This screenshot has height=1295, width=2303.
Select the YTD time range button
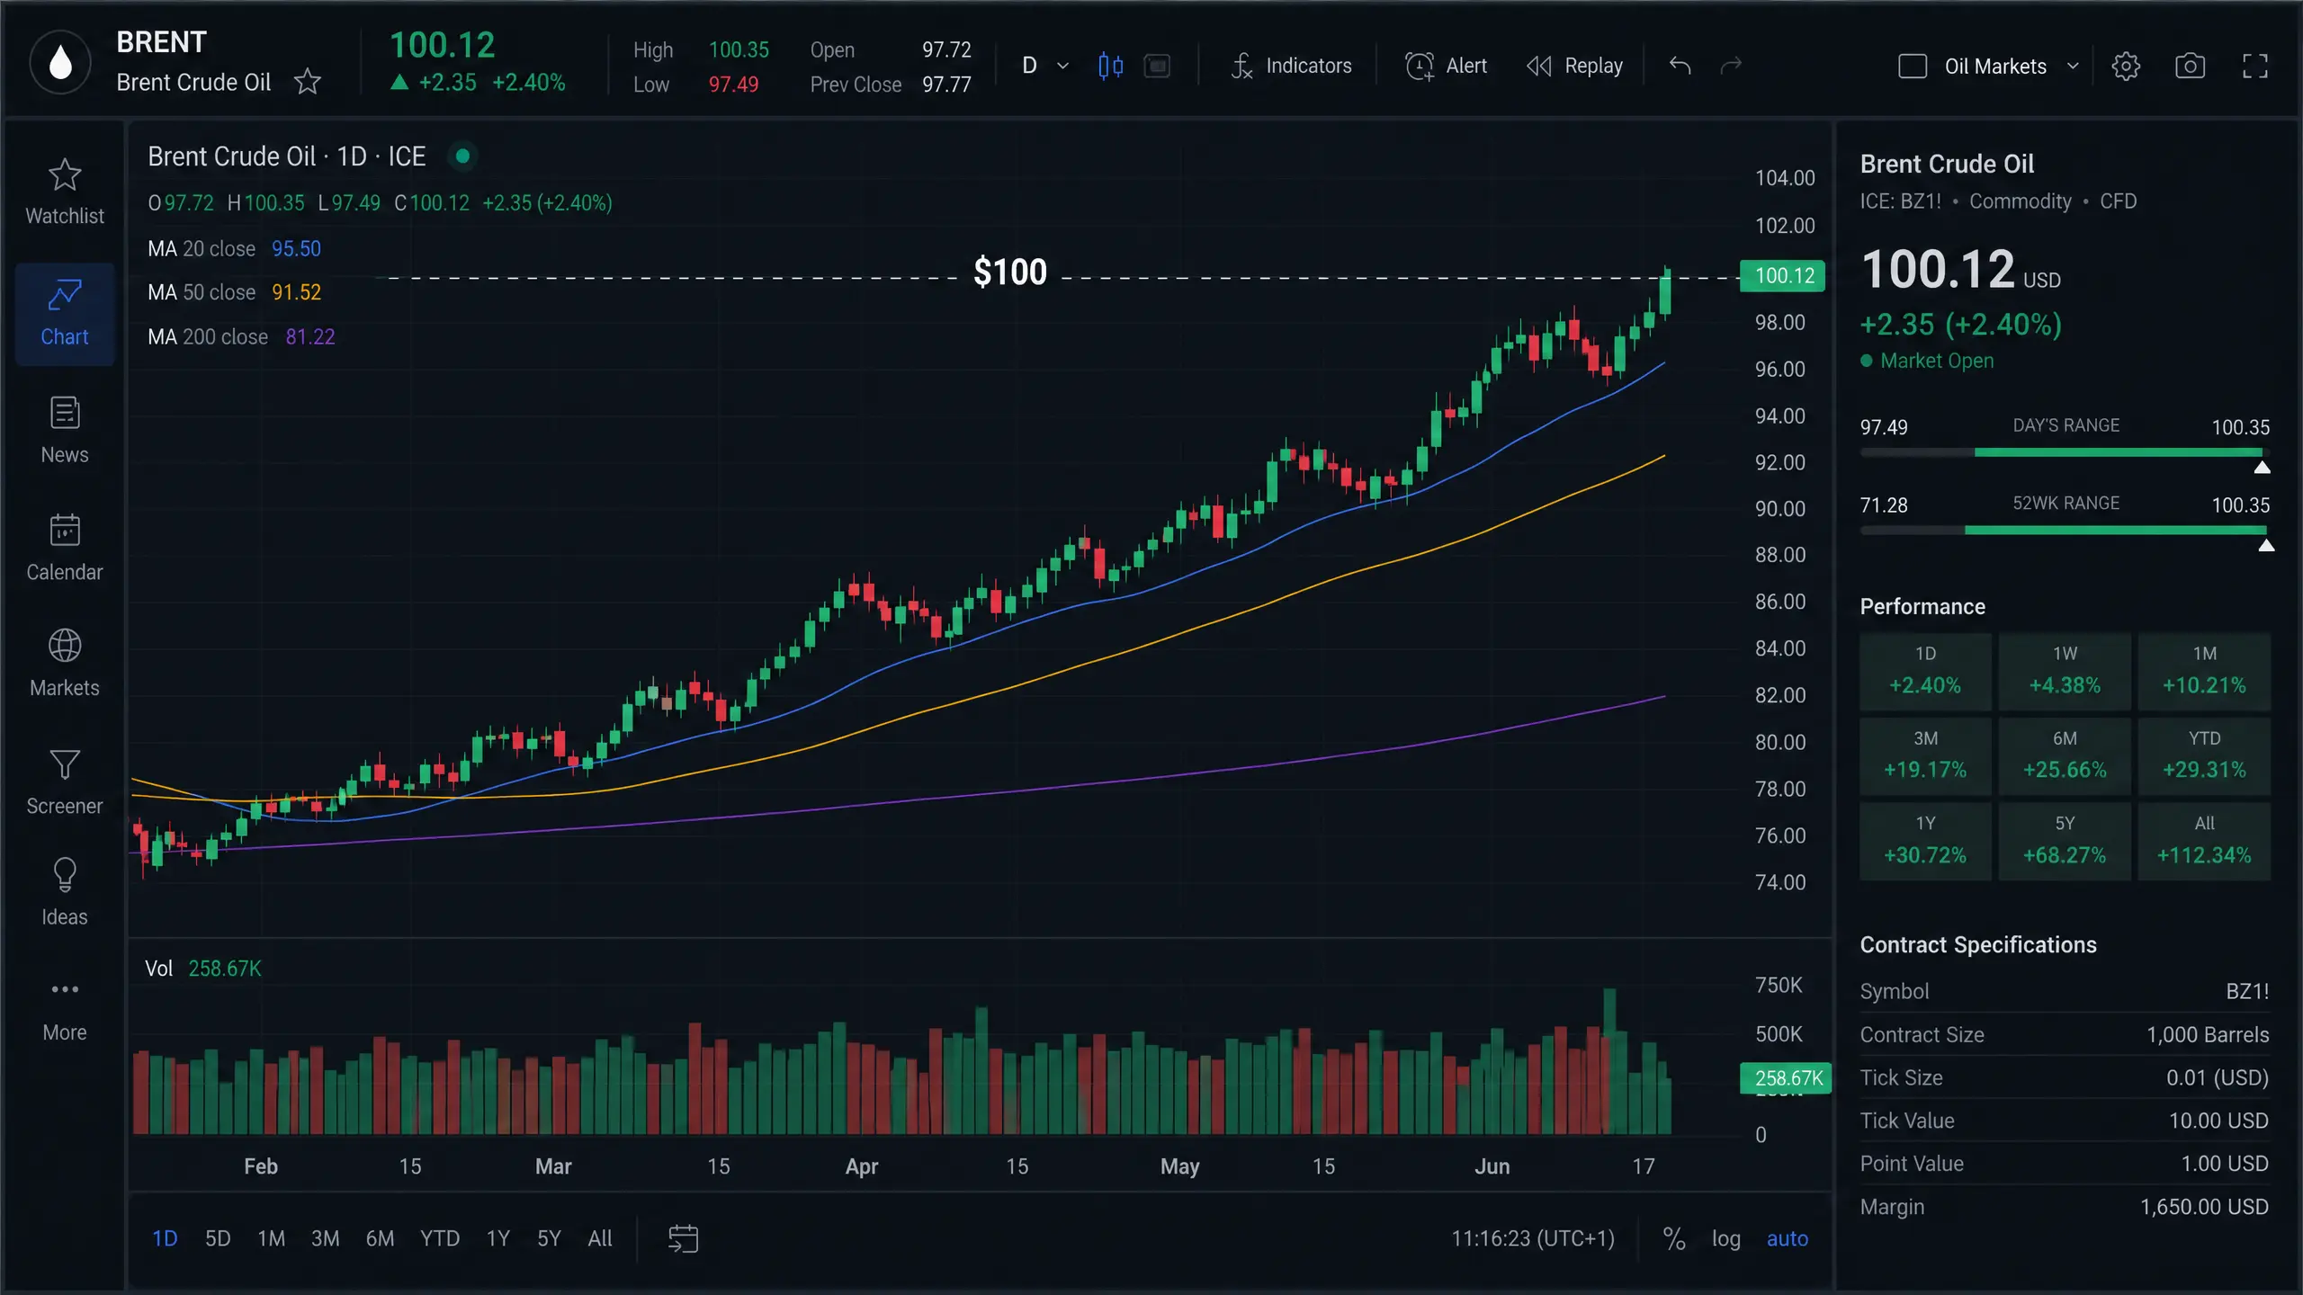(439, 1238)
